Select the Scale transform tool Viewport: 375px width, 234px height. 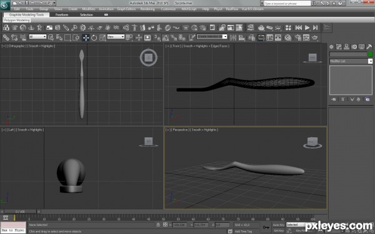tap(102, 37)
